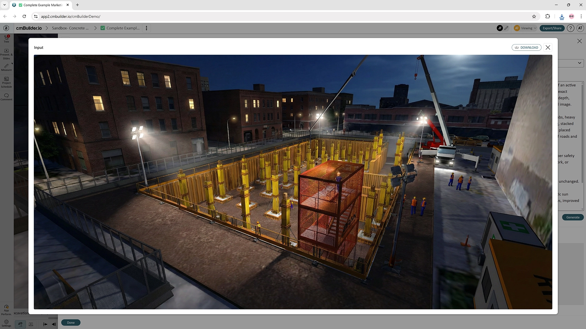Open the Tree panel

click(6, 38)
